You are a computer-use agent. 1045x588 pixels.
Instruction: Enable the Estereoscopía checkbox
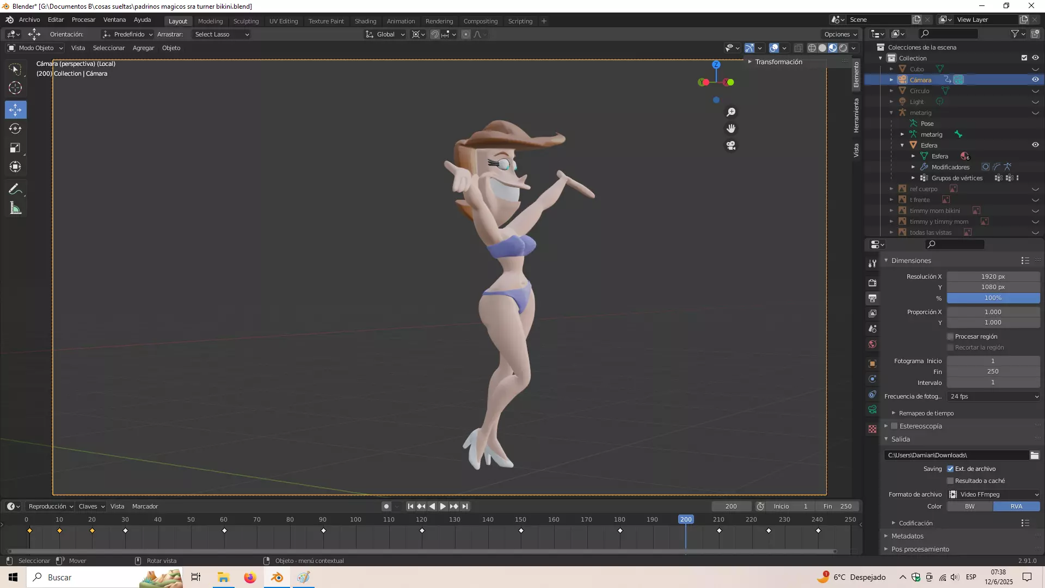[x=894, y=426]
